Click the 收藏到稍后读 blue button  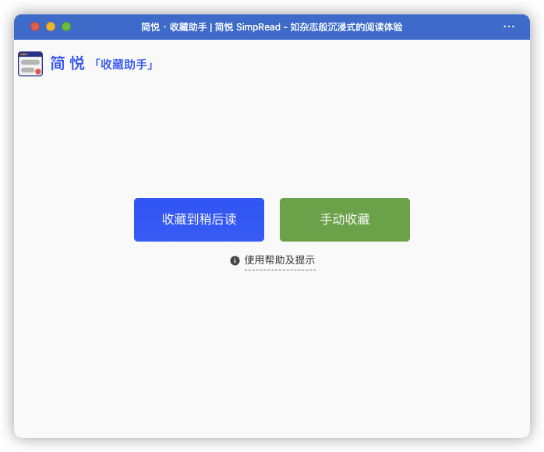(x=199, y=220)
